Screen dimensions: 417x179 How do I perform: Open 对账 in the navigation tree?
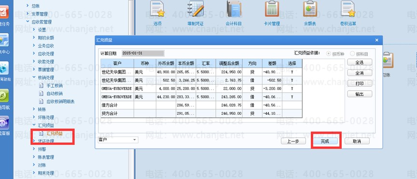pyautogui.click(x=42, y=165)
